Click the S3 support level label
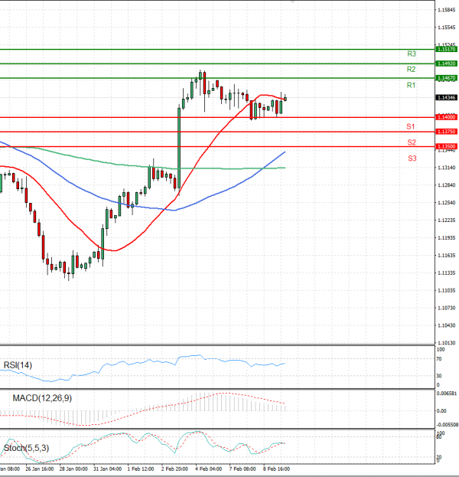The image size is (459, 477). point(412,158)
